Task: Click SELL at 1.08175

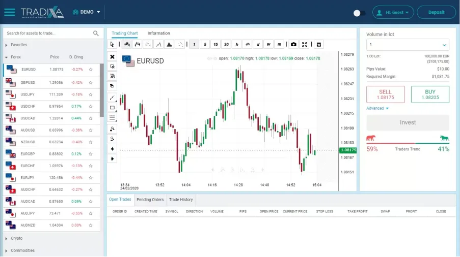Action: pyautogui.click(x=385, y=94)
